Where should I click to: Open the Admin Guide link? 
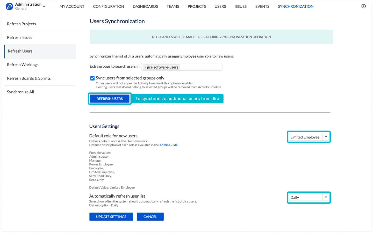pyautogui.click(x=168, y=145)
